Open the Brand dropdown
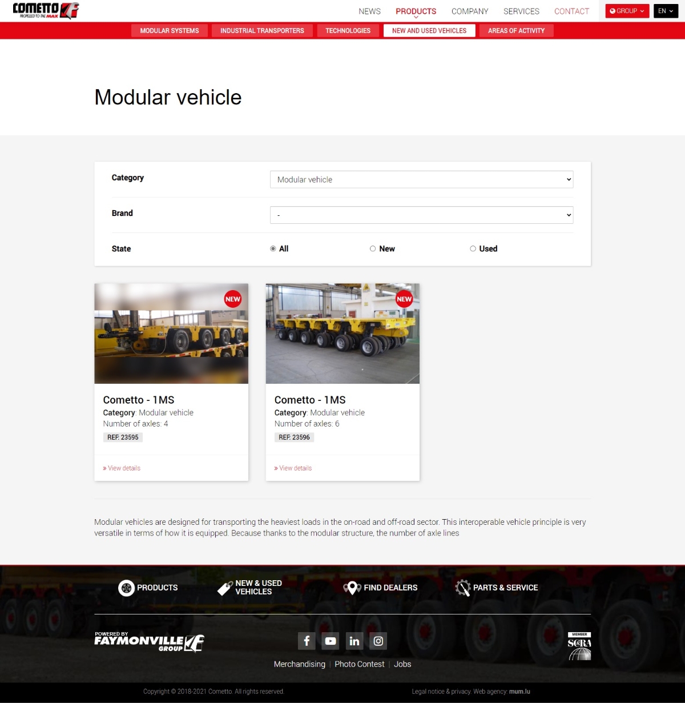 coord(421,215)
